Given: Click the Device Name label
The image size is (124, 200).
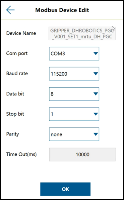Looking at the screenshot, I should coord(21,33).
